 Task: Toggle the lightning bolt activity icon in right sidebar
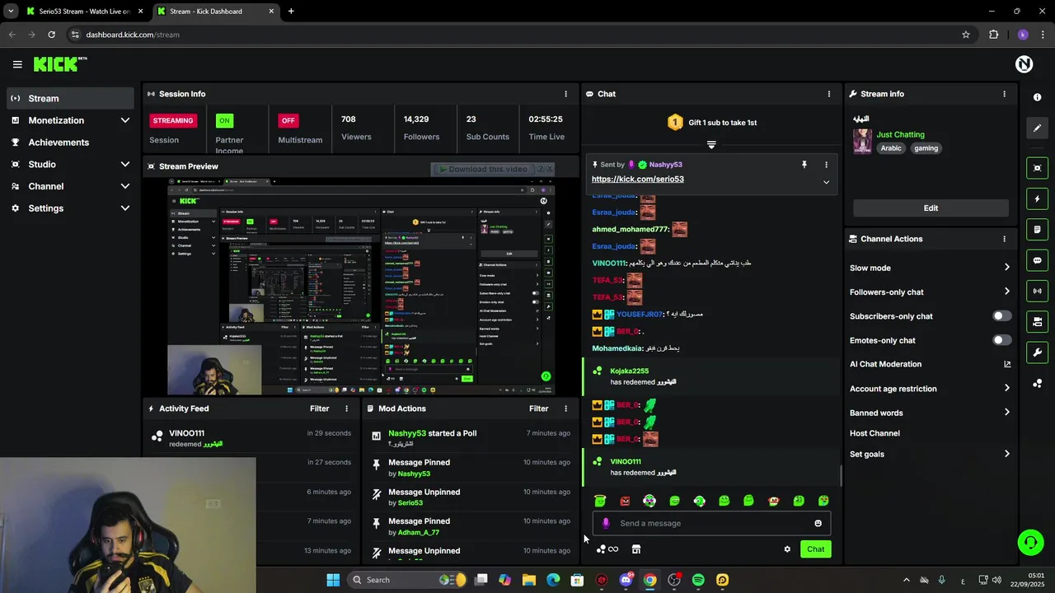coord(1037,198)
